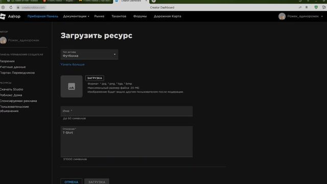
Task: Open Учетные данные in the sidebar
Action: (x=13, y=67)
